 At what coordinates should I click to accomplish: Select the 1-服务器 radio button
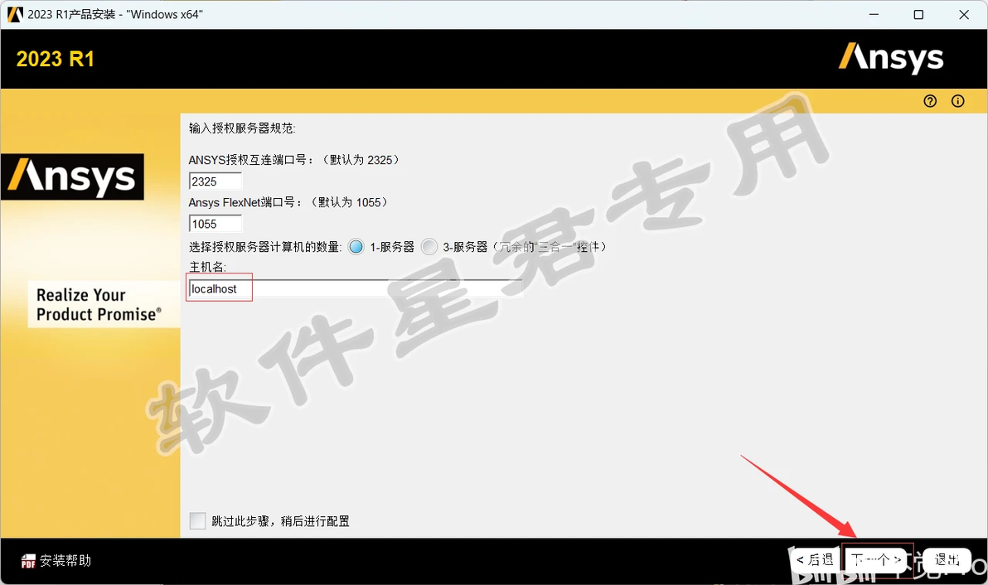[356, 247]
